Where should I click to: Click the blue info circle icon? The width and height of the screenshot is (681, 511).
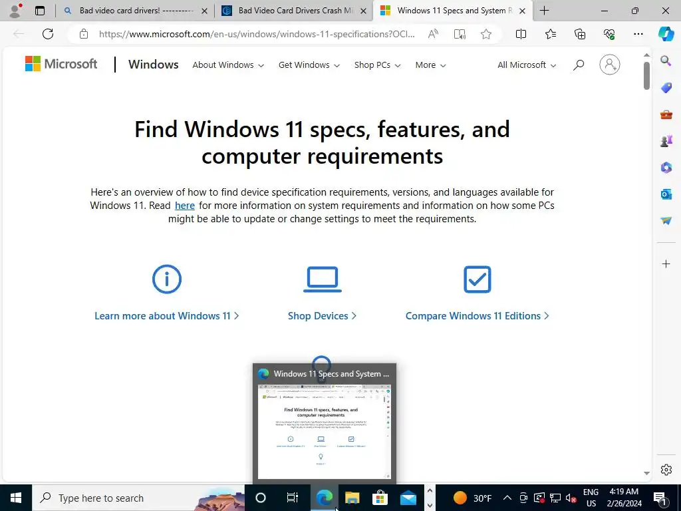167,279
